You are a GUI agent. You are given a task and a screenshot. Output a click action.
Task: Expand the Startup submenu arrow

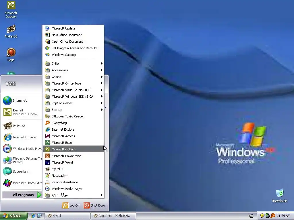coord(102,110)
